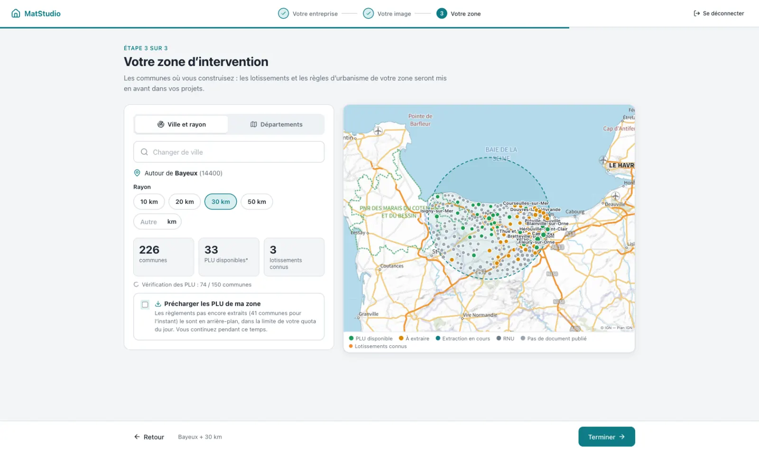Switch to the Ville et rayon tab

pyautogui.click(x=181, y=124)
